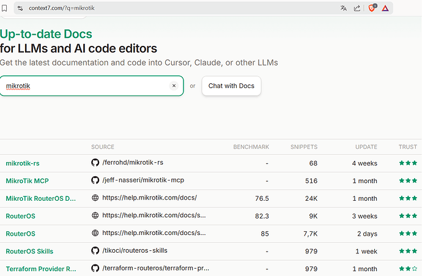
Task: Click trust stars in the MikroTik RouterOS D... row
Action: [408, 198]
